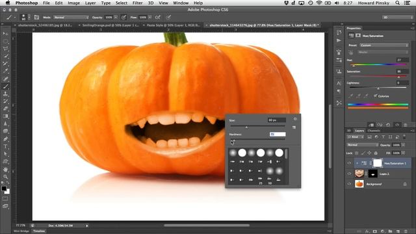
Task: Open the Select menu
Action: coord(122,3)
